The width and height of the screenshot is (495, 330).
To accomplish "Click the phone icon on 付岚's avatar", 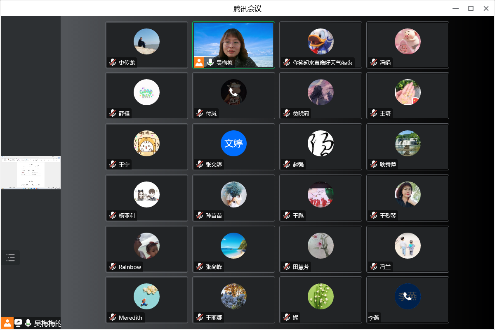I will pos(233,92).
